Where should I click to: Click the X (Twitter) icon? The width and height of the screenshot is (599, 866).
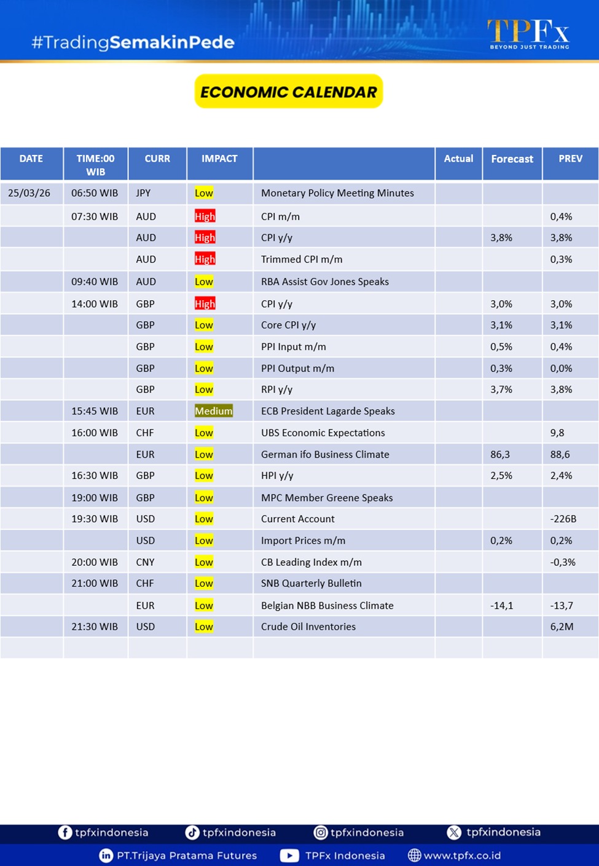tap(454, 832)
